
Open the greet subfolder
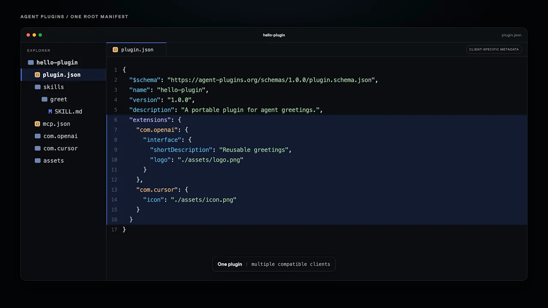[x=63, y=99]
